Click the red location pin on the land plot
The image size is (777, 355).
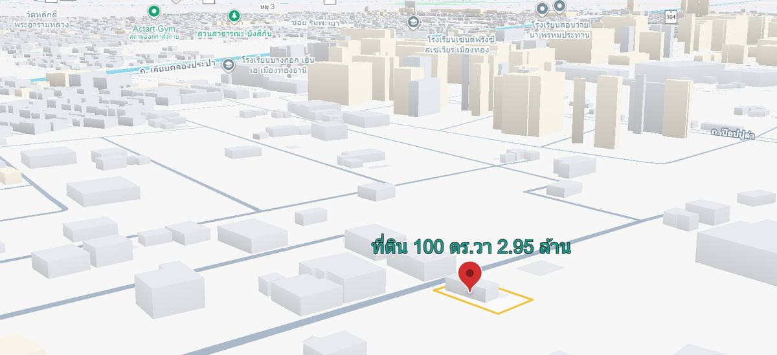click(x=469, y=275)
